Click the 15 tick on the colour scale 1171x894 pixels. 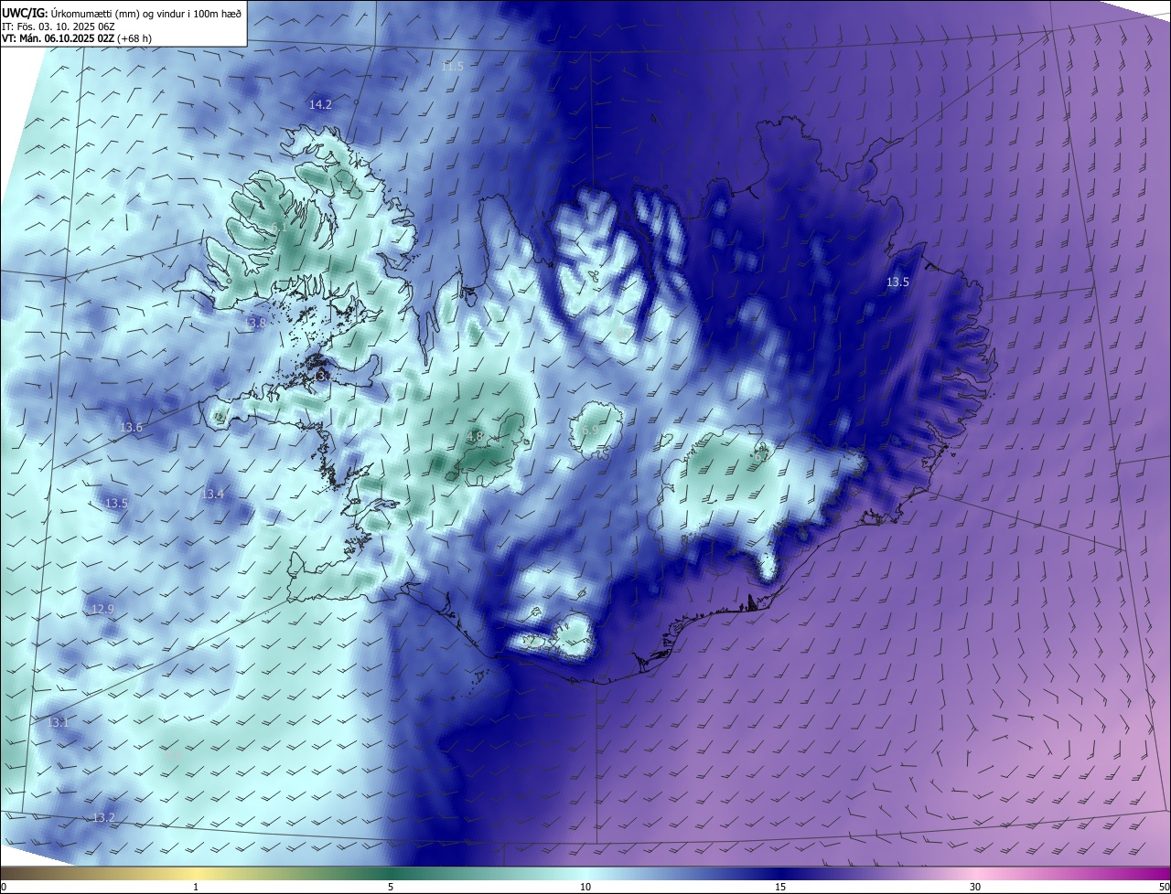click(780, 887)
